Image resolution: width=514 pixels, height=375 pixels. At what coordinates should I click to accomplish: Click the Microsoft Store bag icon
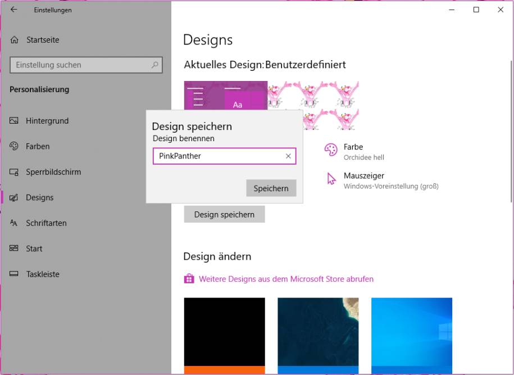pos(189,278)
